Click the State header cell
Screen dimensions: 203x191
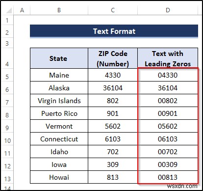pyautogui.click(x=59, y=58)
